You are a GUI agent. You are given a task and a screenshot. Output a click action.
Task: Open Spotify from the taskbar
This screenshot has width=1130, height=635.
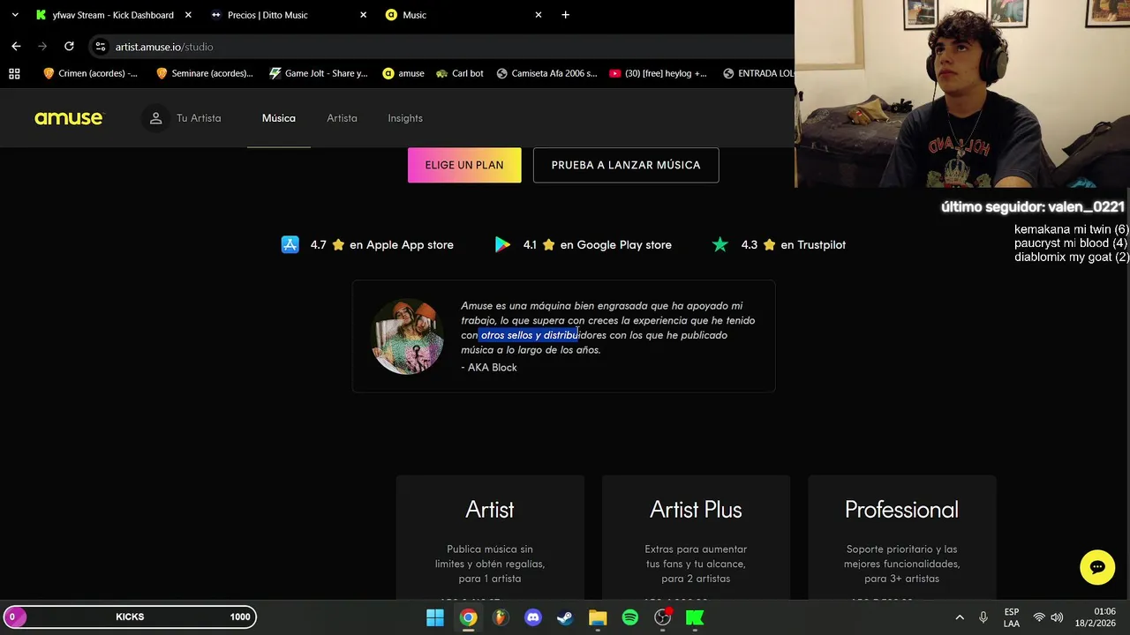[x=630, y=617]
